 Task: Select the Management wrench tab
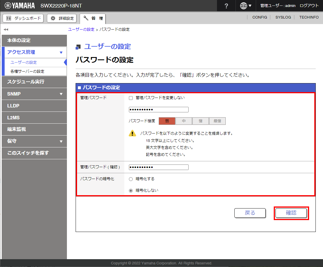pos(93,19)
